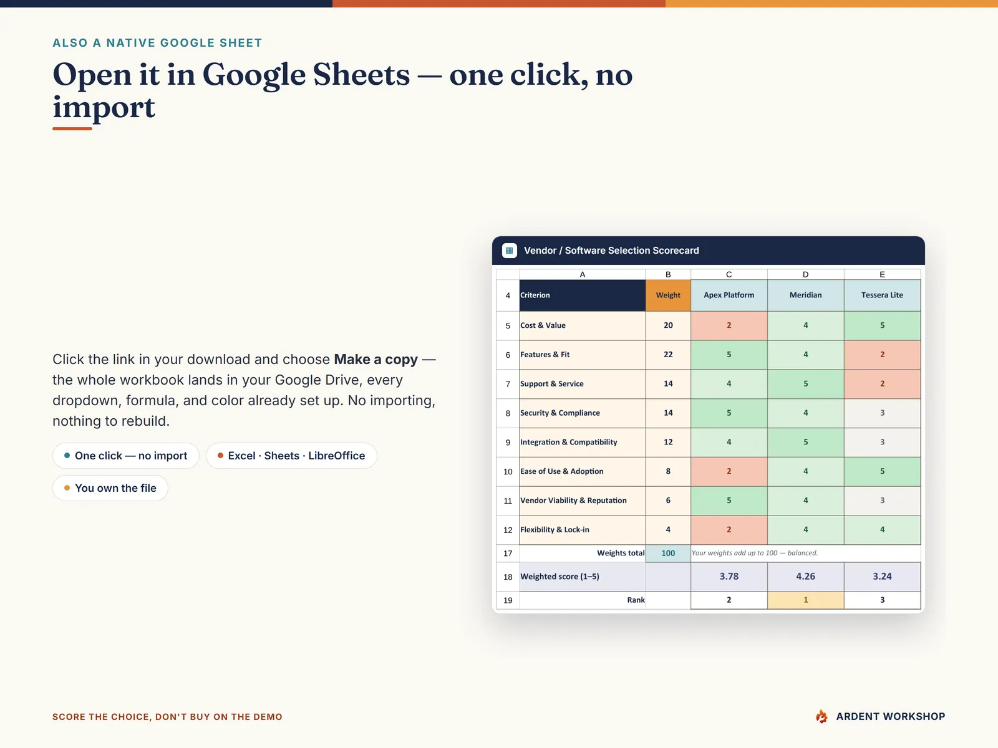The width and height of the screenshot is (998, 748).
Task: Click 'ALSO A NATIVE GOOGLE SHEET' eyebrow text
Action: 157,43
